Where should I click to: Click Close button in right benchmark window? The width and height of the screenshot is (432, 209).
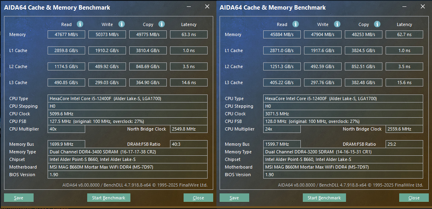click(x=414, y=198)
